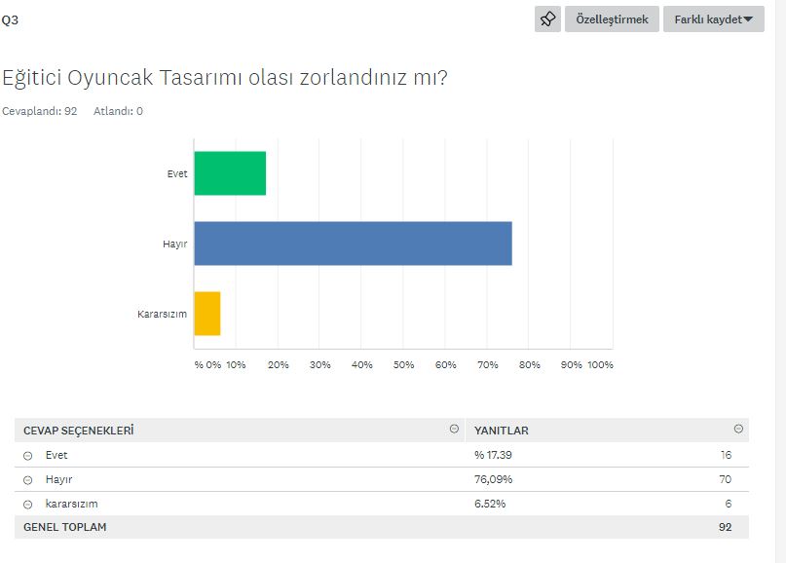
Task: Click the circle icon beside Evet row
Action: (27, 456)
